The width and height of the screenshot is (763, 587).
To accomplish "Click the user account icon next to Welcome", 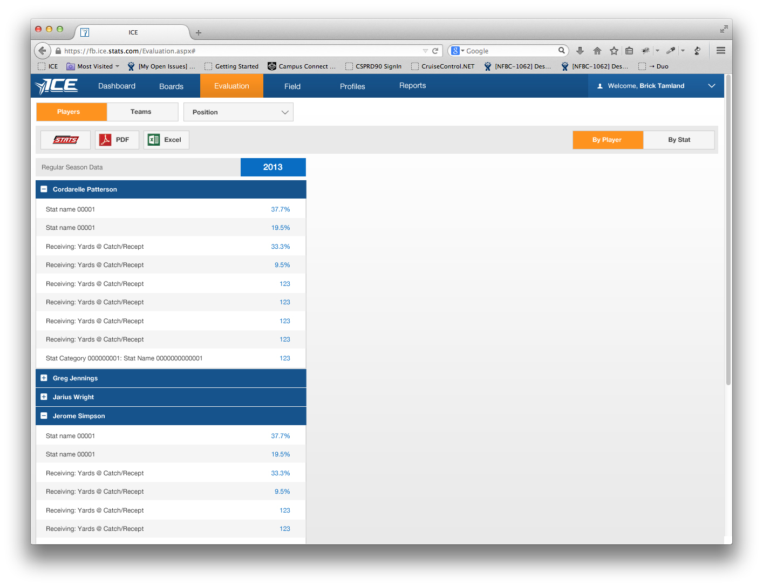I will (600, 85).
